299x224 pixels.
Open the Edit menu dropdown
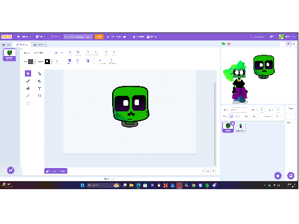point(55,37)
